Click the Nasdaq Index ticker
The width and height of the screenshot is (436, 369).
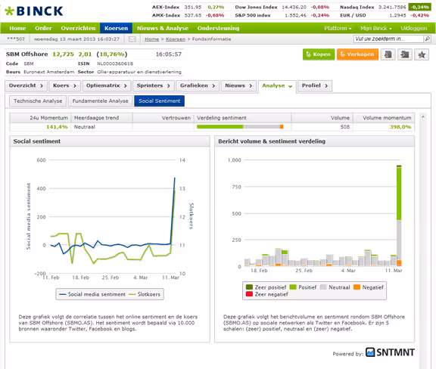[x=385, y=7]
